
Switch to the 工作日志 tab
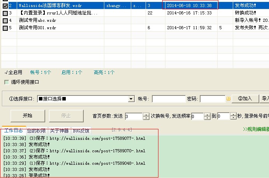(14, 130)
